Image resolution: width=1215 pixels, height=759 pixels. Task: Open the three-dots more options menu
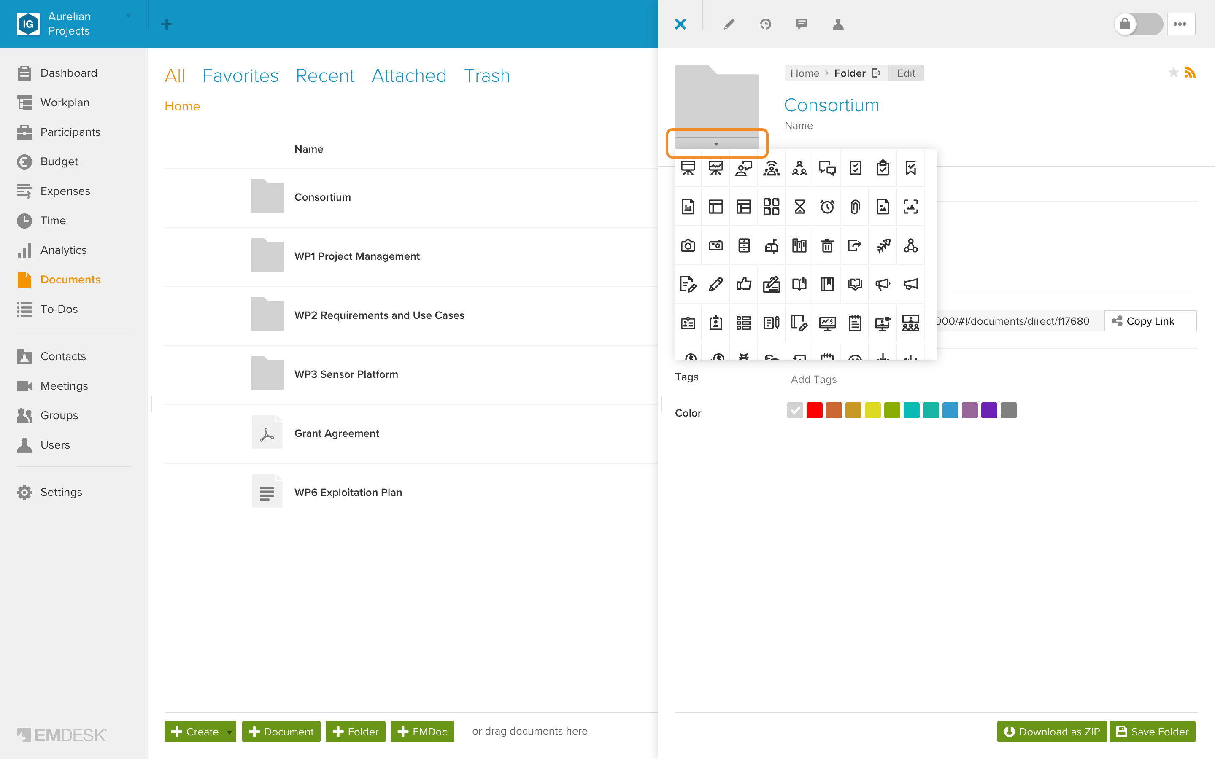pos(1180,24)
